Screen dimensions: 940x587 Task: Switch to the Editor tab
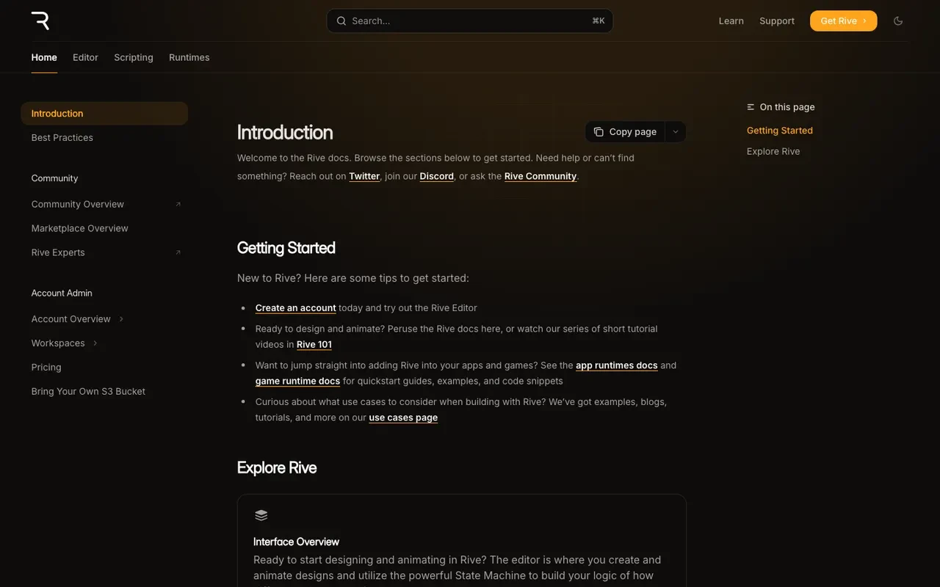[x=85, y=57]
